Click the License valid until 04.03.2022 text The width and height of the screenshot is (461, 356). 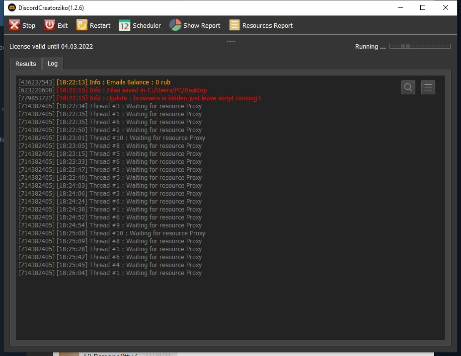(x=51, y=47)
